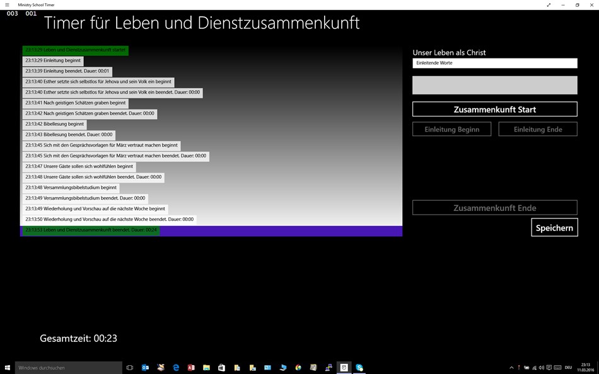Image resolution: width=599 pixels, height=374 pixels.
Task: Click the grey empty display box
Action: click(495, 85)
